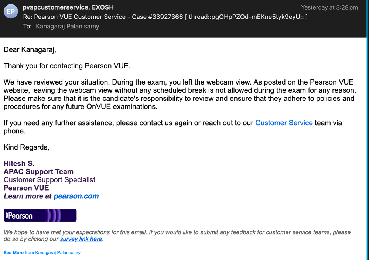Click the Pearson logo banner image
Image resolution: width=369 pixels, height=260 pixels.
click(x=40, y=215)
